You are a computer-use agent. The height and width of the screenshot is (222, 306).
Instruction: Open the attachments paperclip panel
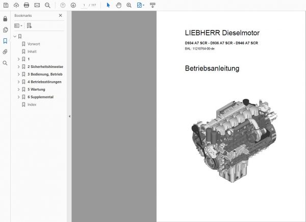[x=5, y=52]
